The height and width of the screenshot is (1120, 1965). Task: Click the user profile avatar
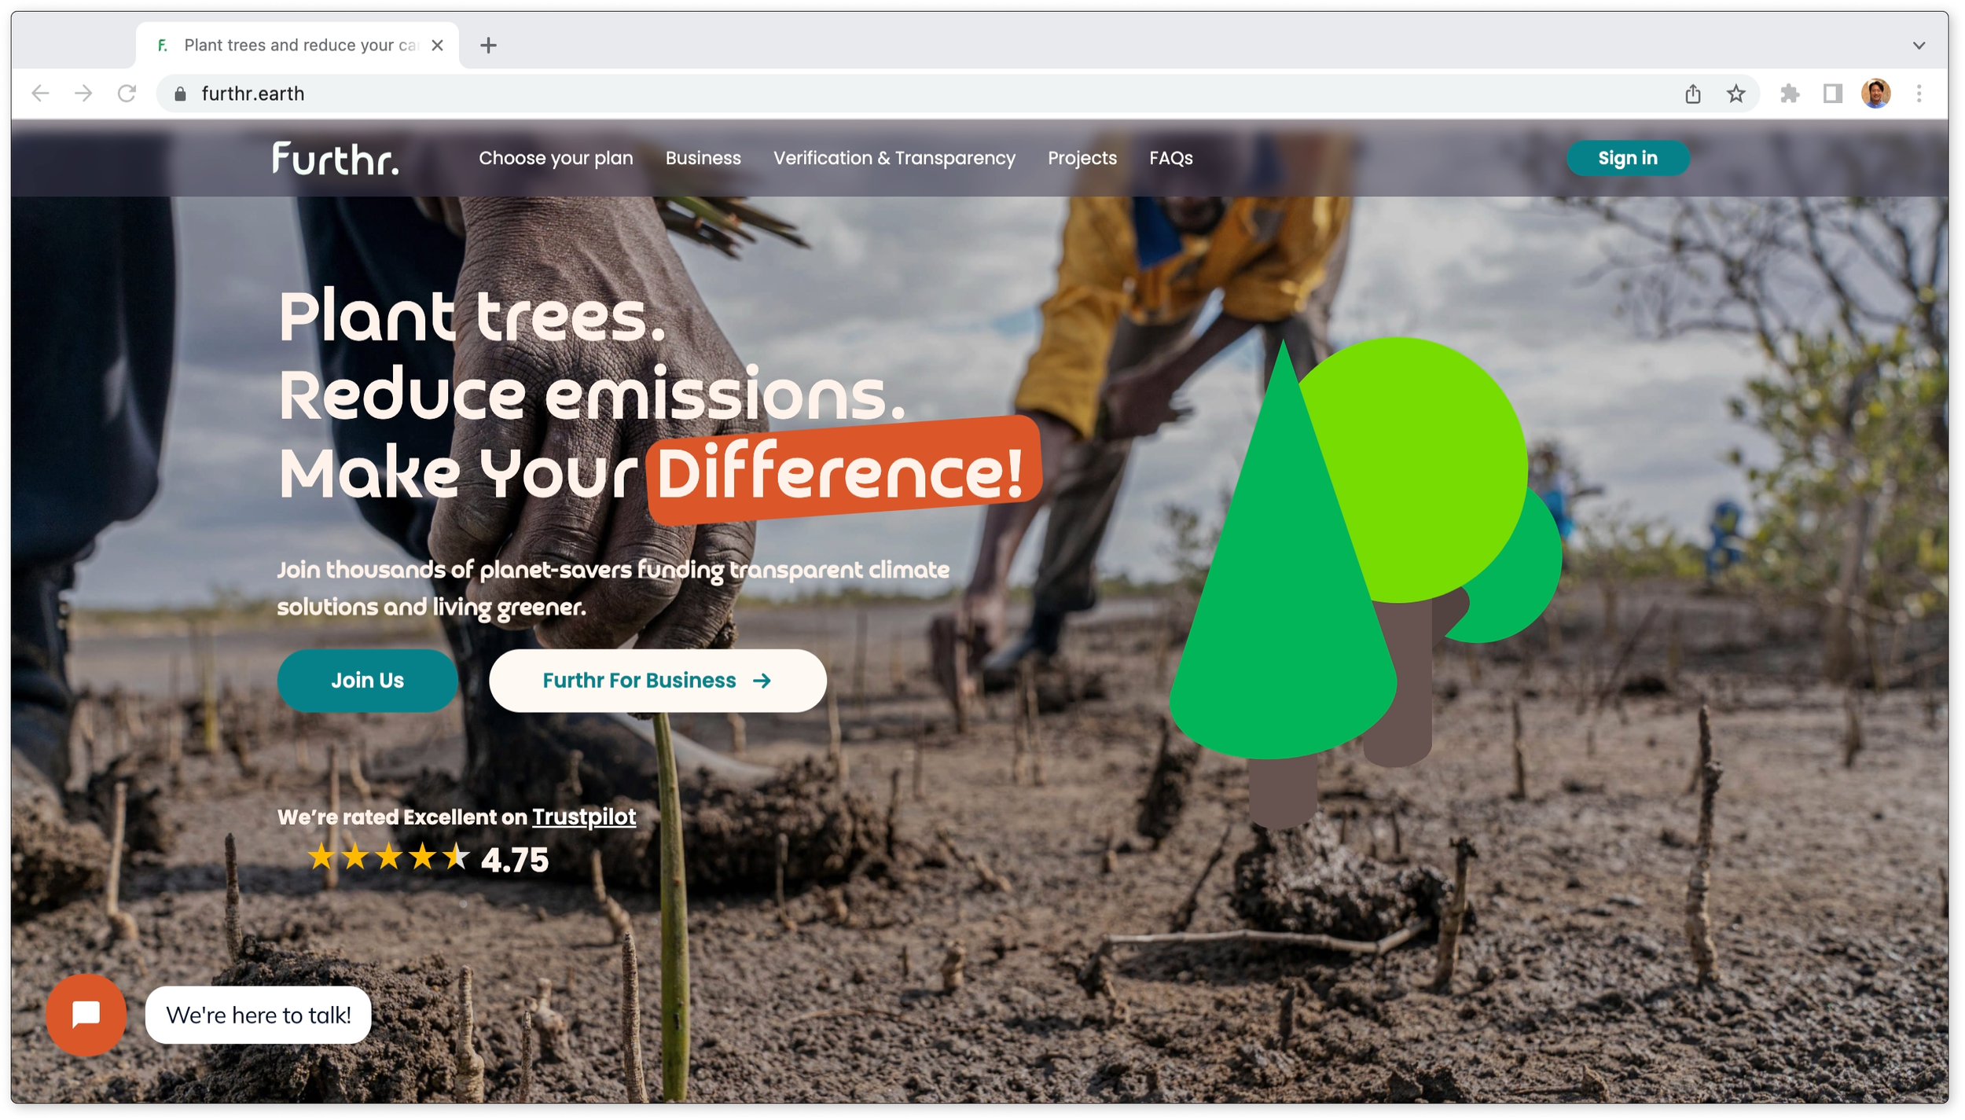point(1875,94)
